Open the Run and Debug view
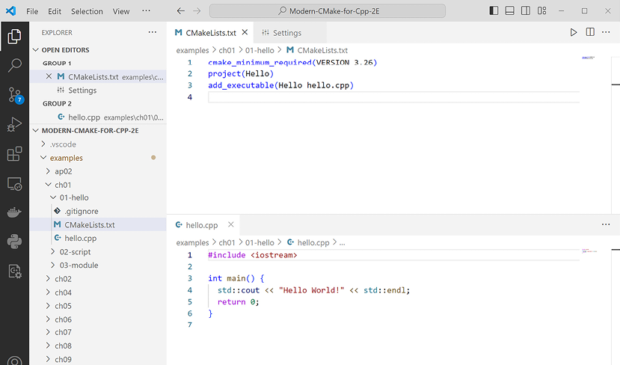Screen dimensions: 620x365 click(x=14, y=124)
